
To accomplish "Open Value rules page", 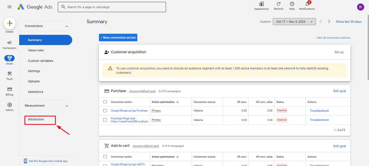I will point(36,50).
